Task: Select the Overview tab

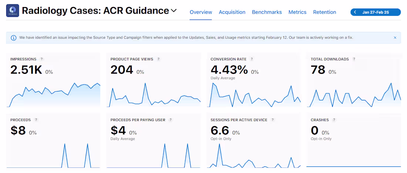Action: [x=201, y=12]
